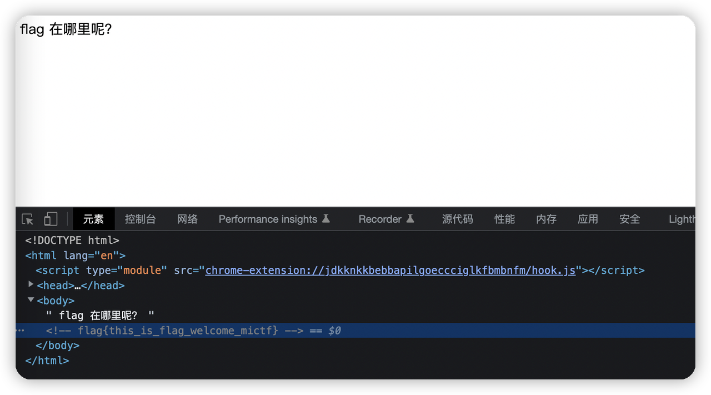Toggle the device toolbar icon
Viewport: 711px width, 395px height.
click(51, 219)
